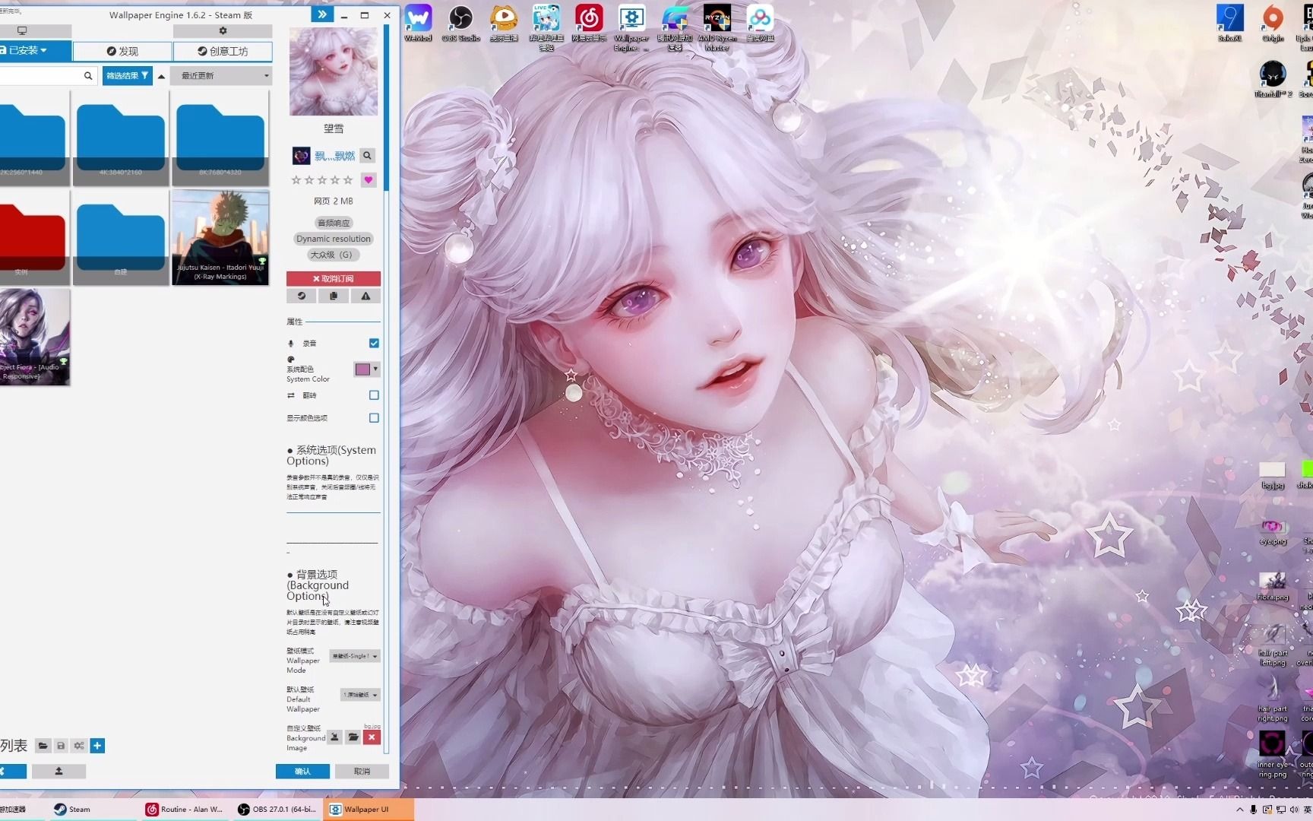This screenshot has height=821, width=1313.
Task: Open the Wallpaper Mode dropdown
Action: pos(355,656)
